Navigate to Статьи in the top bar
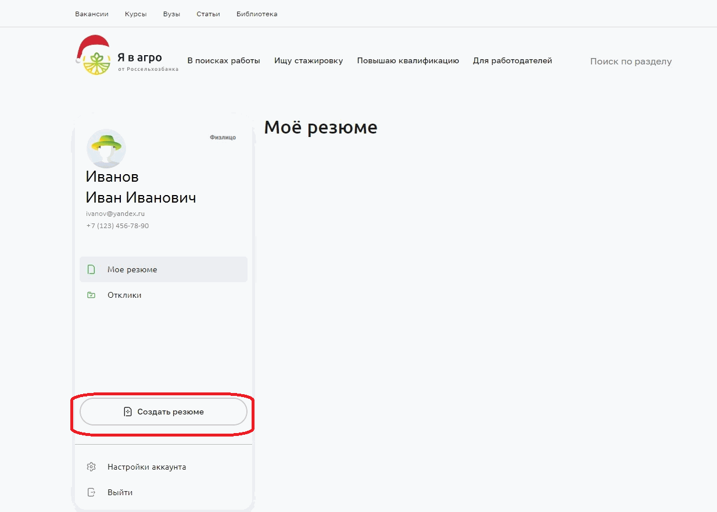The width and height of the screenshot is (717, 512). point(208,14)
